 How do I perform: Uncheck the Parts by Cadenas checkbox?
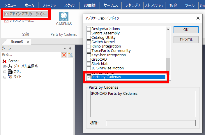89,77
